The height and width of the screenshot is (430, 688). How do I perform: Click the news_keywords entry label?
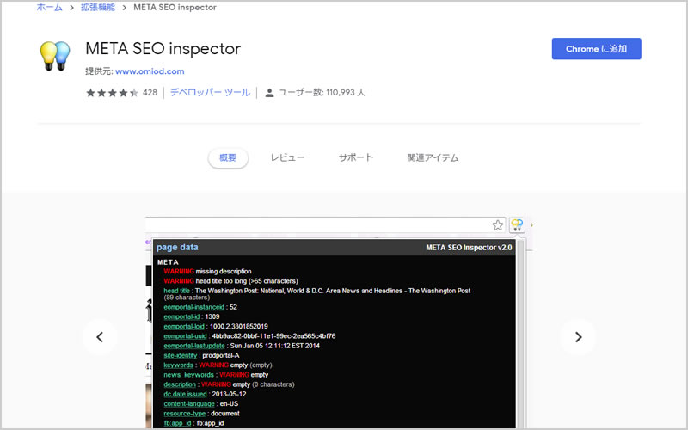[188, 375]
